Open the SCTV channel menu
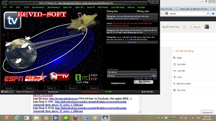This screenshot has height=121, width=216. [x=27, y=7]
